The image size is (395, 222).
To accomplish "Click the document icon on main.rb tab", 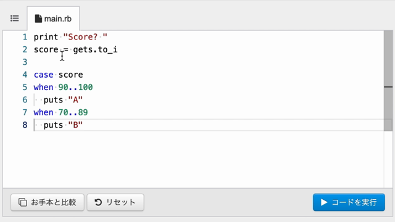I will coord(38,18).
